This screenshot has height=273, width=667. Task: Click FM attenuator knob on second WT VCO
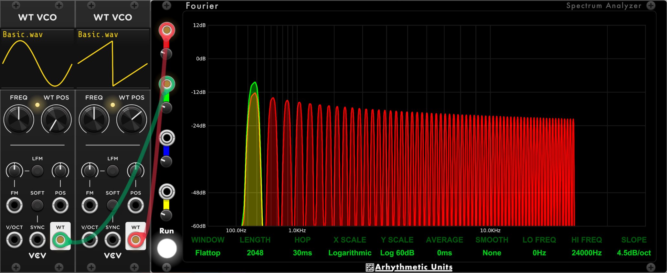[90, 171]
